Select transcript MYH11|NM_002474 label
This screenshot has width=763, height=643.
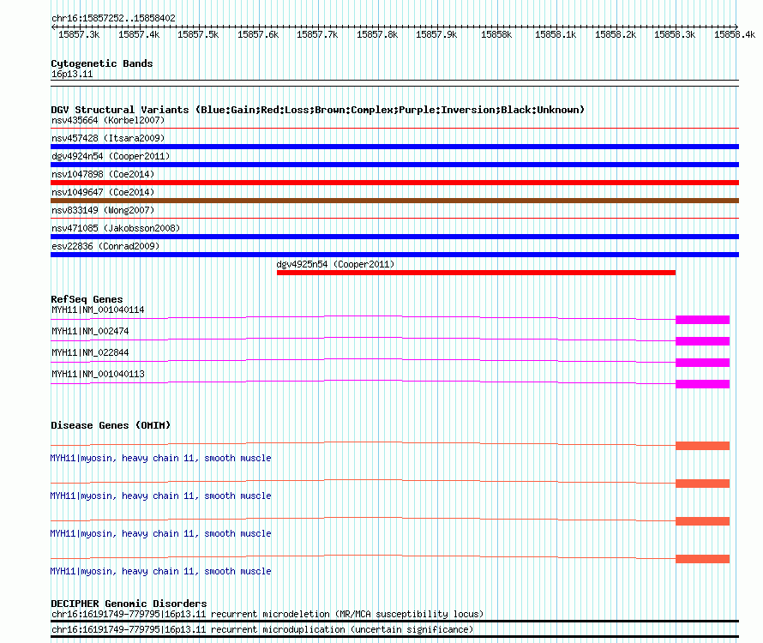pyautogui.click(x=90, y=331)
